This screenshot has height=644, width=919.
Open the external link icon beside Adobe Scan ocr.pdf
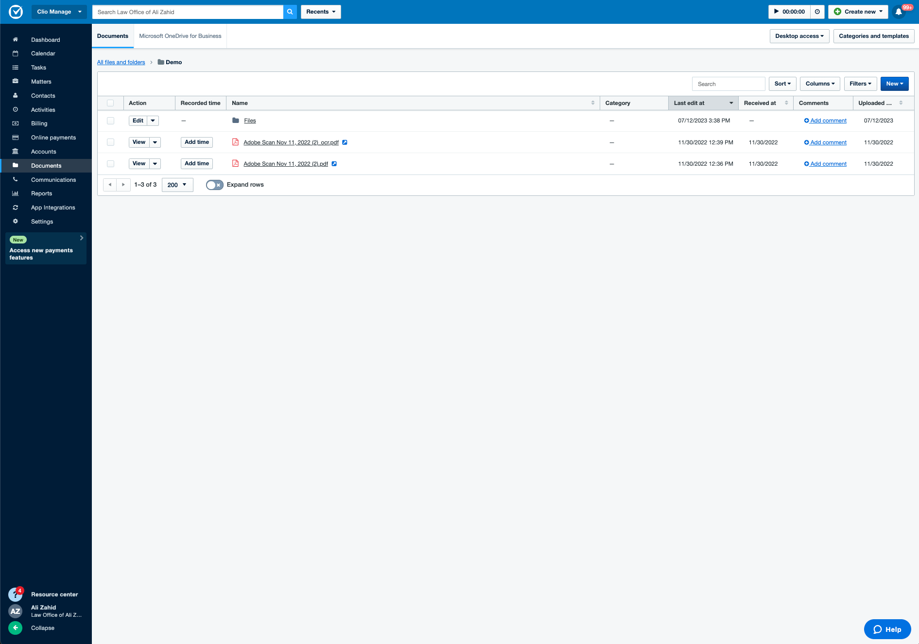tap(345, 142)
